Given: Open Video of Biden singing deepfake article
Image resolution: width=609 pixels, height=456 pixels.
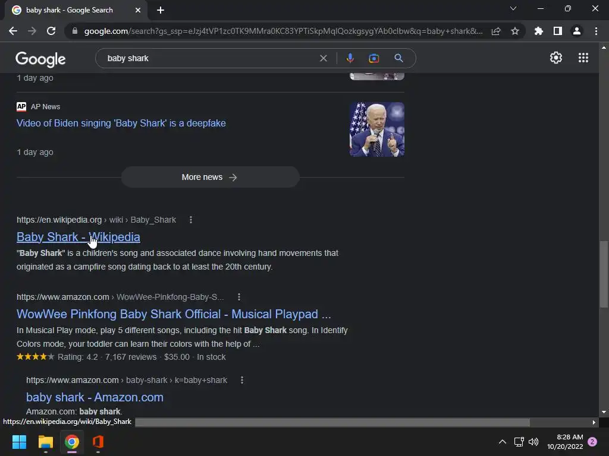Looking at the screenshot, I should [121, 123].
